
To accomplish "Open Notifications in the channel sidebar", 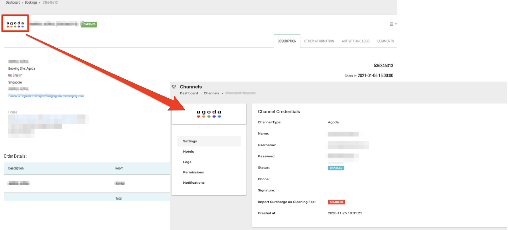I will 194,183.
